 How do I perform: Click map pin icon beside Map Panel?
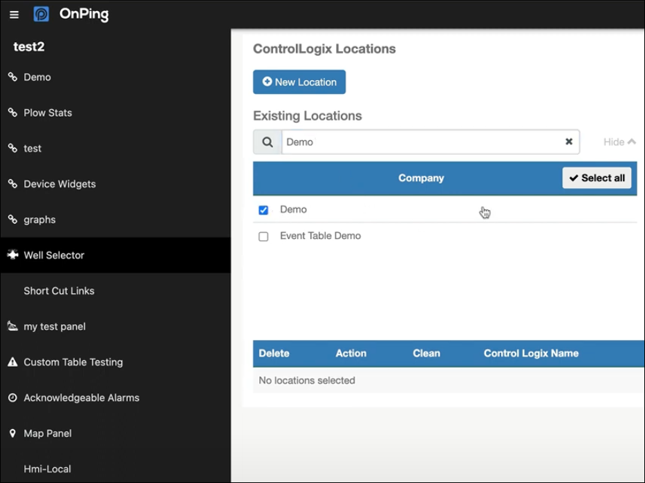(x=12, y=433)
